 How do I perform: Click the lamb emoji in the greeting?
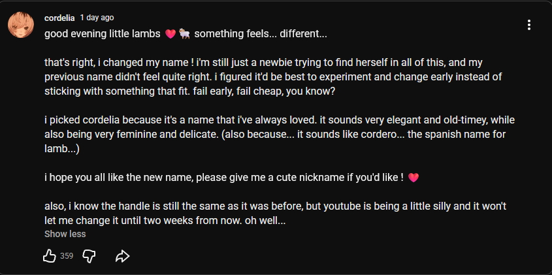pyautogui.click(x=184, y=34)
